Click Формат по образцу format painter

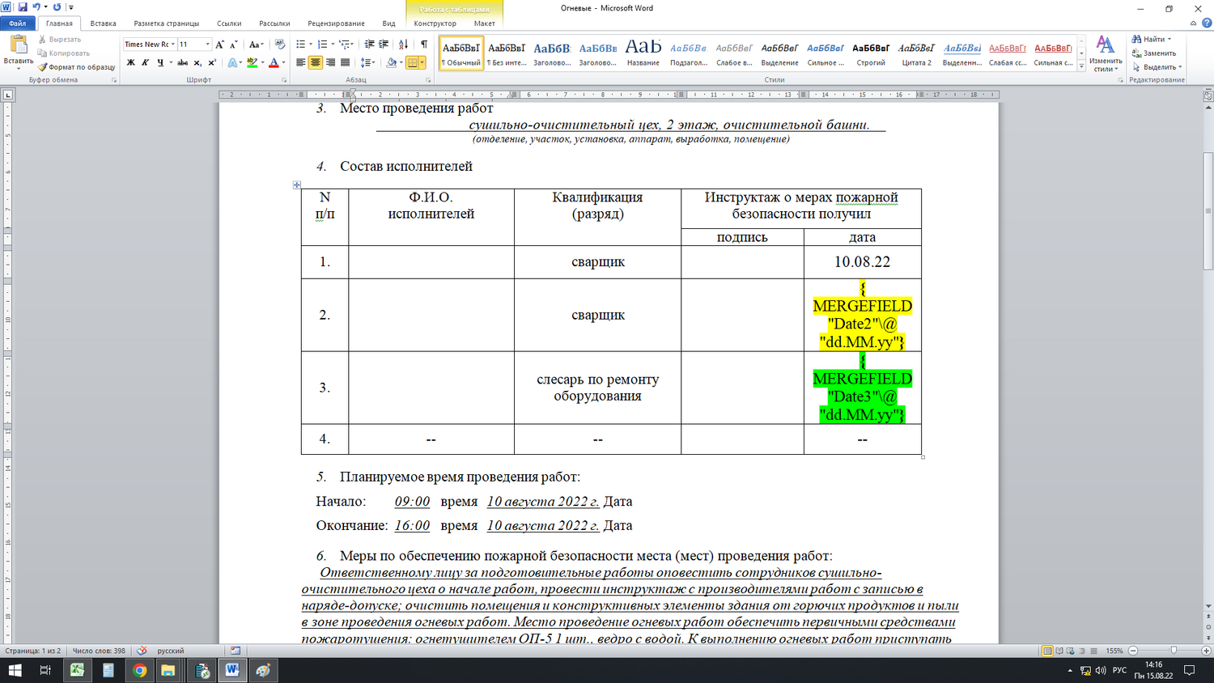(x=76, y=67)
